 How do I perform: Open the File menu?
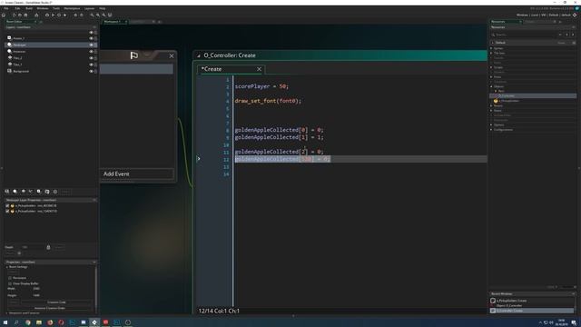[6, 8]
